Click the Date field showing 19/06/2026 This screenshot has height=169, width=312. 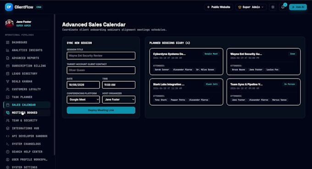pyautogui.click(x=83, y=85)
